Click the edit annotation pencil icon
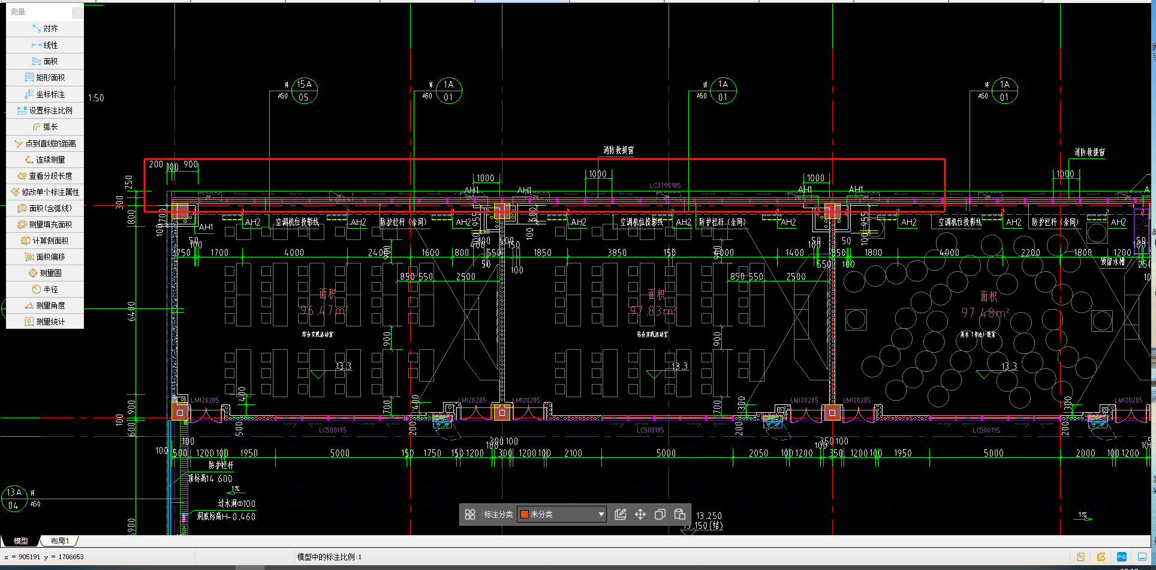This screenshot has height=570, width=1156. click(621, 514)
